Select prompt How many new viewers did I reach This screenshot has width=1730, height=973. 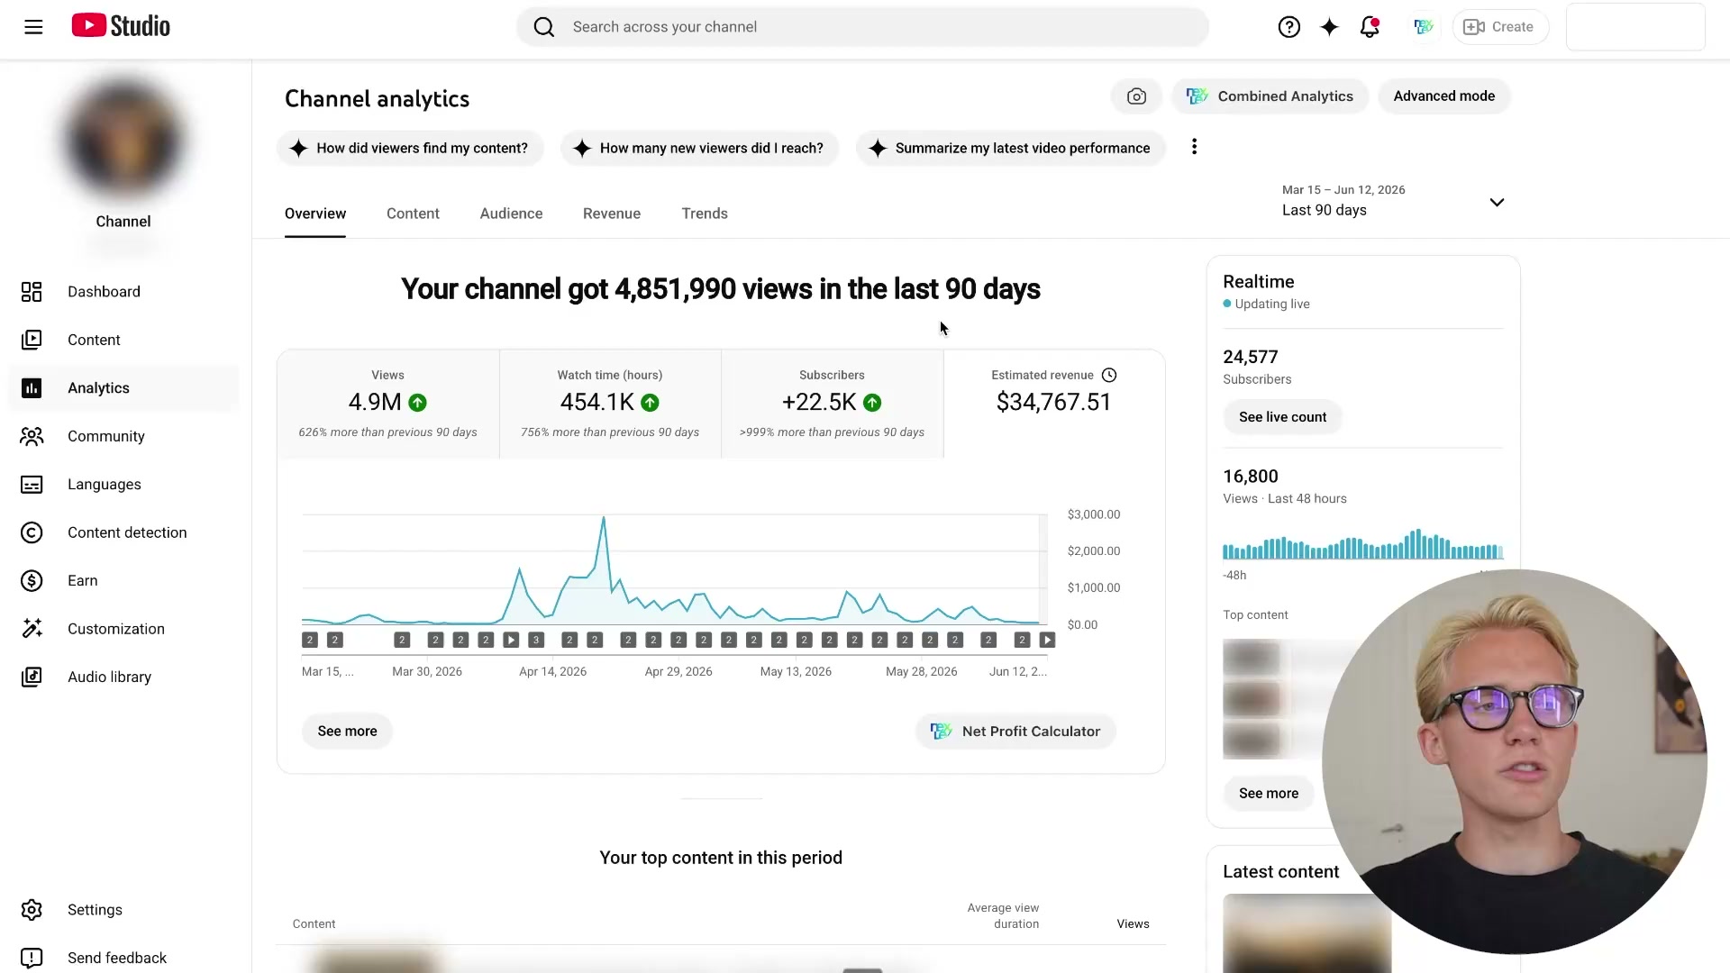click(x=699, y=148)
